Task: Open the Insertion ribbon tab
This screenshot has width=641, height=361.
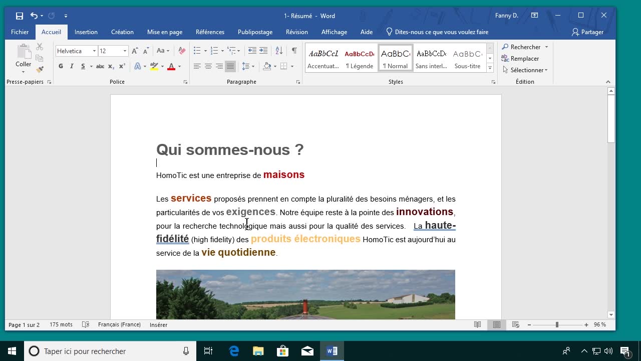Action: coord(86,32)
